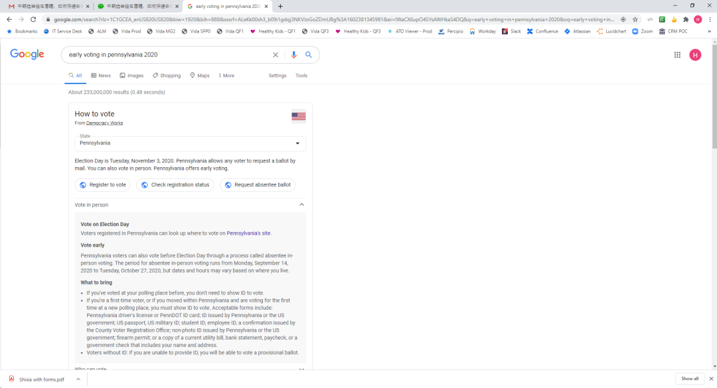Switch to the News results tab

[101, 76]
